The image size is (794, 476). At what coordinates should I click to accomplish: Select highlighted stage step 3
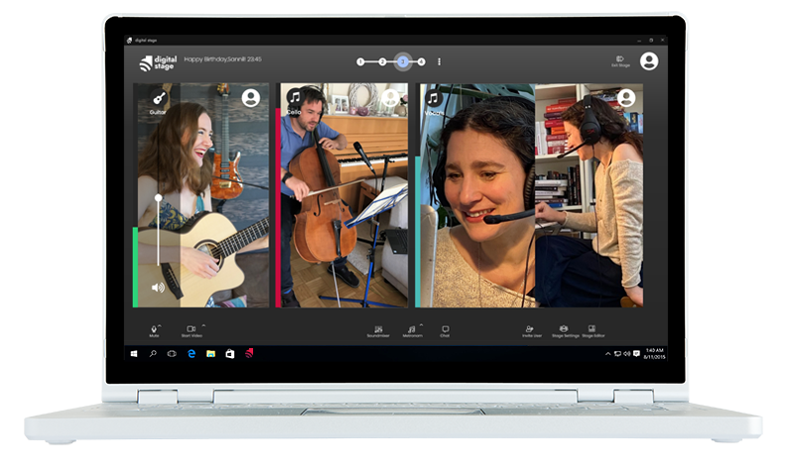403,61
